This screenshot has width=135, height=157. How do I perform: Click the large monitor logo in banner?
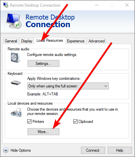click(x=14, y=21)
